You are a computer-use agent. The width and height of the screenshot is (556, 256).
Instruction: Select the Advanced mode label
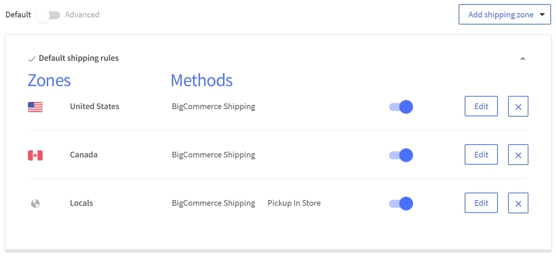tap(82, 15)
